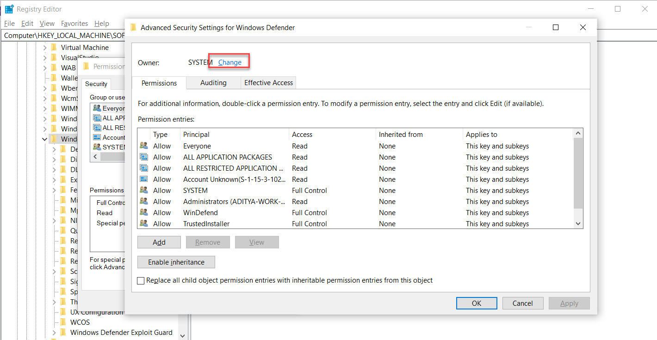
Task: Click the Cancel button
Action: [523, 303]
